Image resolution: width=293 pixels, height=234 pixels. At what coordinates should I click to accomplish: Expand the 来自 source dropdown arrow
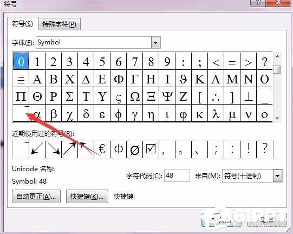[277, 175]
